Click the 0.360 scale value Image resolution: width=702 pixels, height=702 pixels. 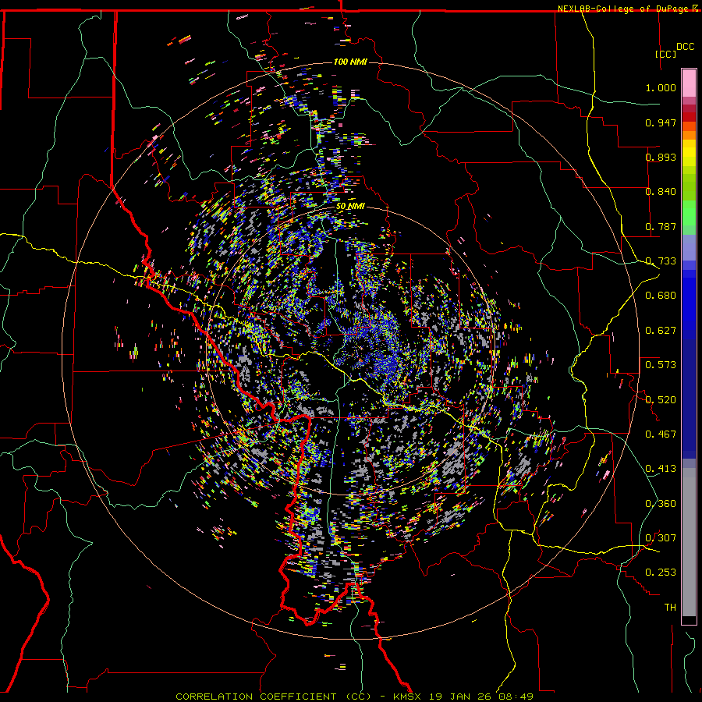[661, 504]
